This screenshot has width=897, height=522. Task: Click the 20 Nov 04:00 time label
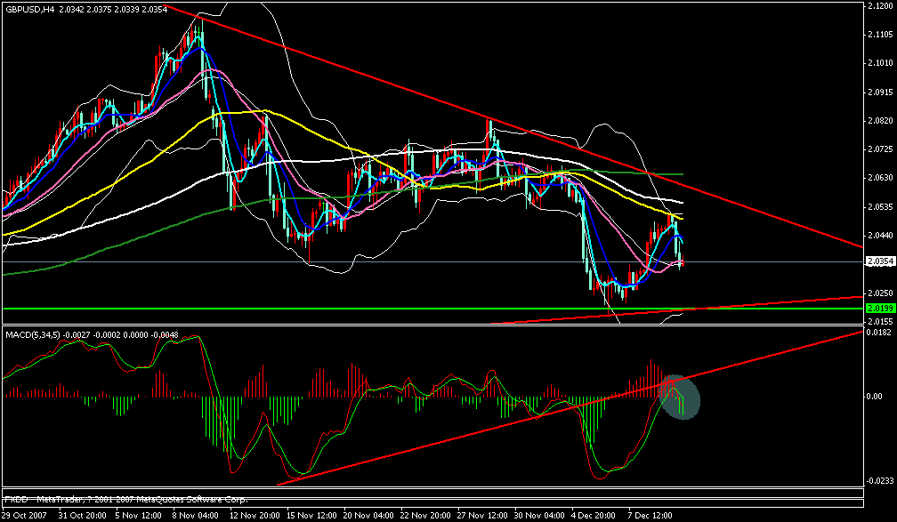pos(368,515)
